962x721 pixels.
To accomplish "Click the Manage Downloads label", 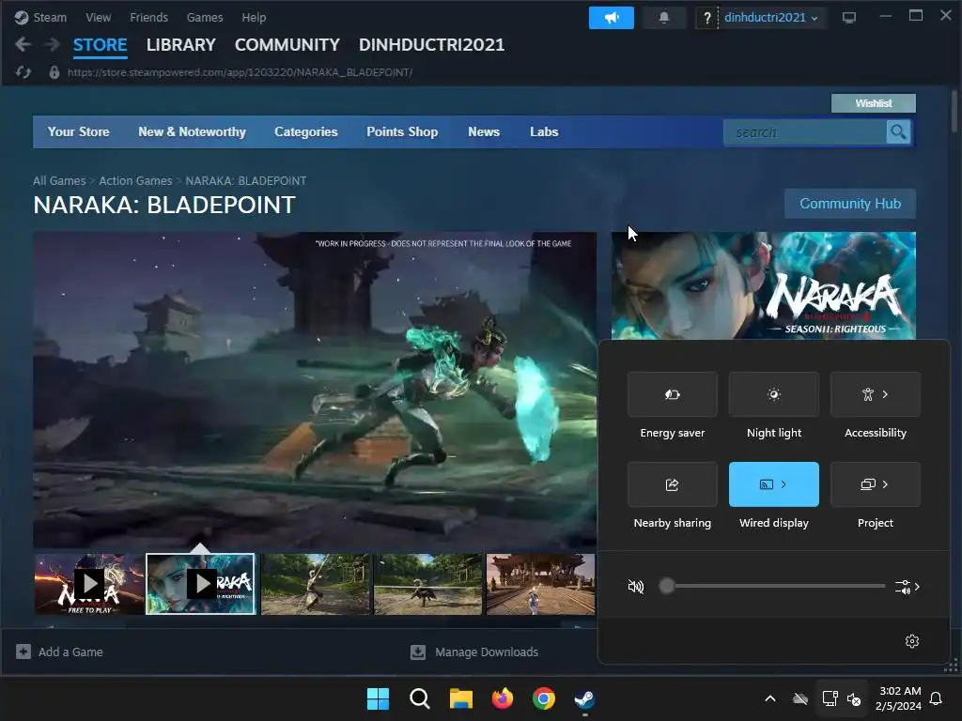I will (x=487, y=652).
